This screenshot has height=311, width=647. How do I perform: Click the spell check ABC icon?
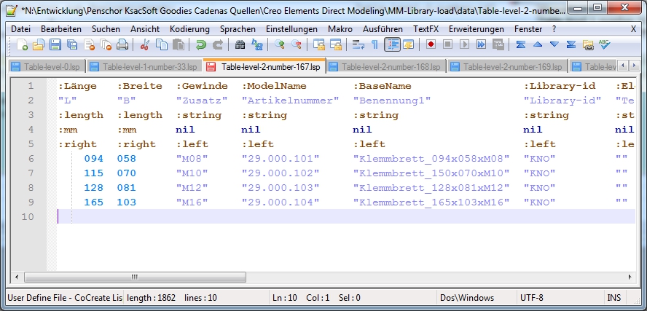tap(605, 45)
